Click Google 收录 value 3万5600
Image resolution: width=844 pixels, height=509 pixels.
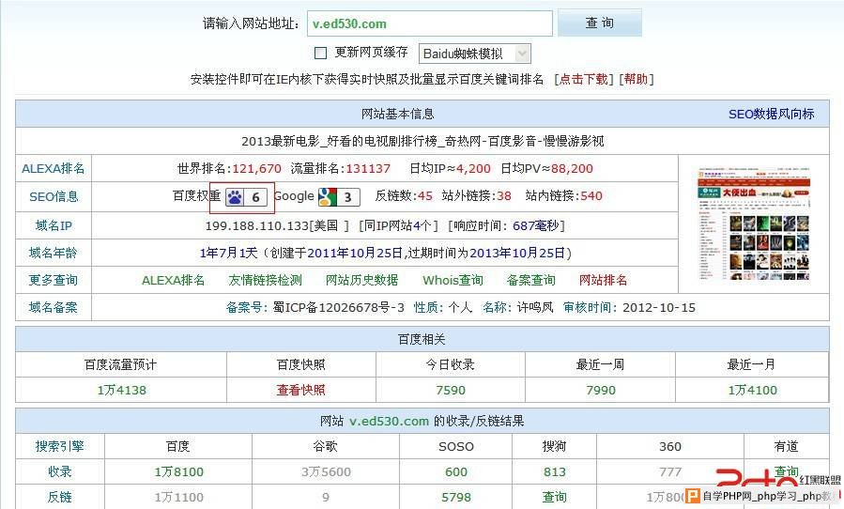pos(326,471)
